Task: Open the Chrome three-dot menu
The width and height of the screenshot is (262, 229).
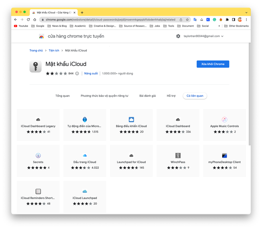Action: point(246,19)
